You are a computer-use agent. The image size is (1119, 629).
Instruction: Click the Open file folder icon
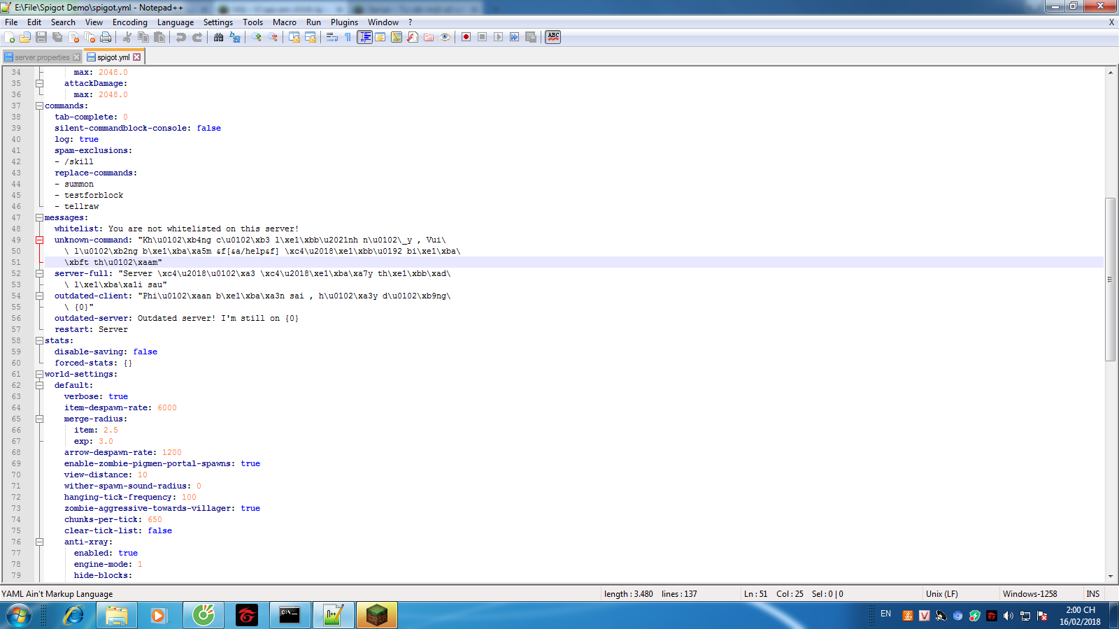(25, 37)
